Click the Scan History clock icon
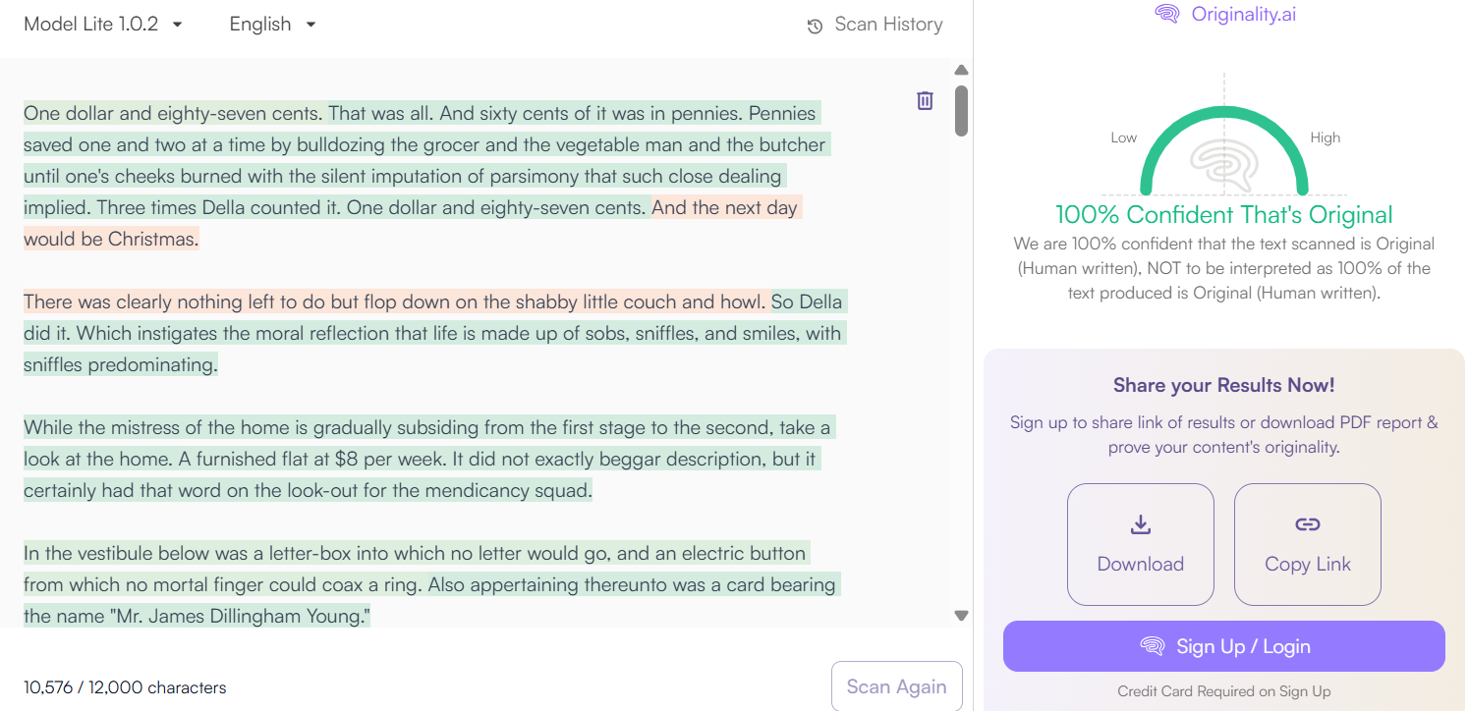This screenshot has height=711, width=1468. tap(815, 27)
